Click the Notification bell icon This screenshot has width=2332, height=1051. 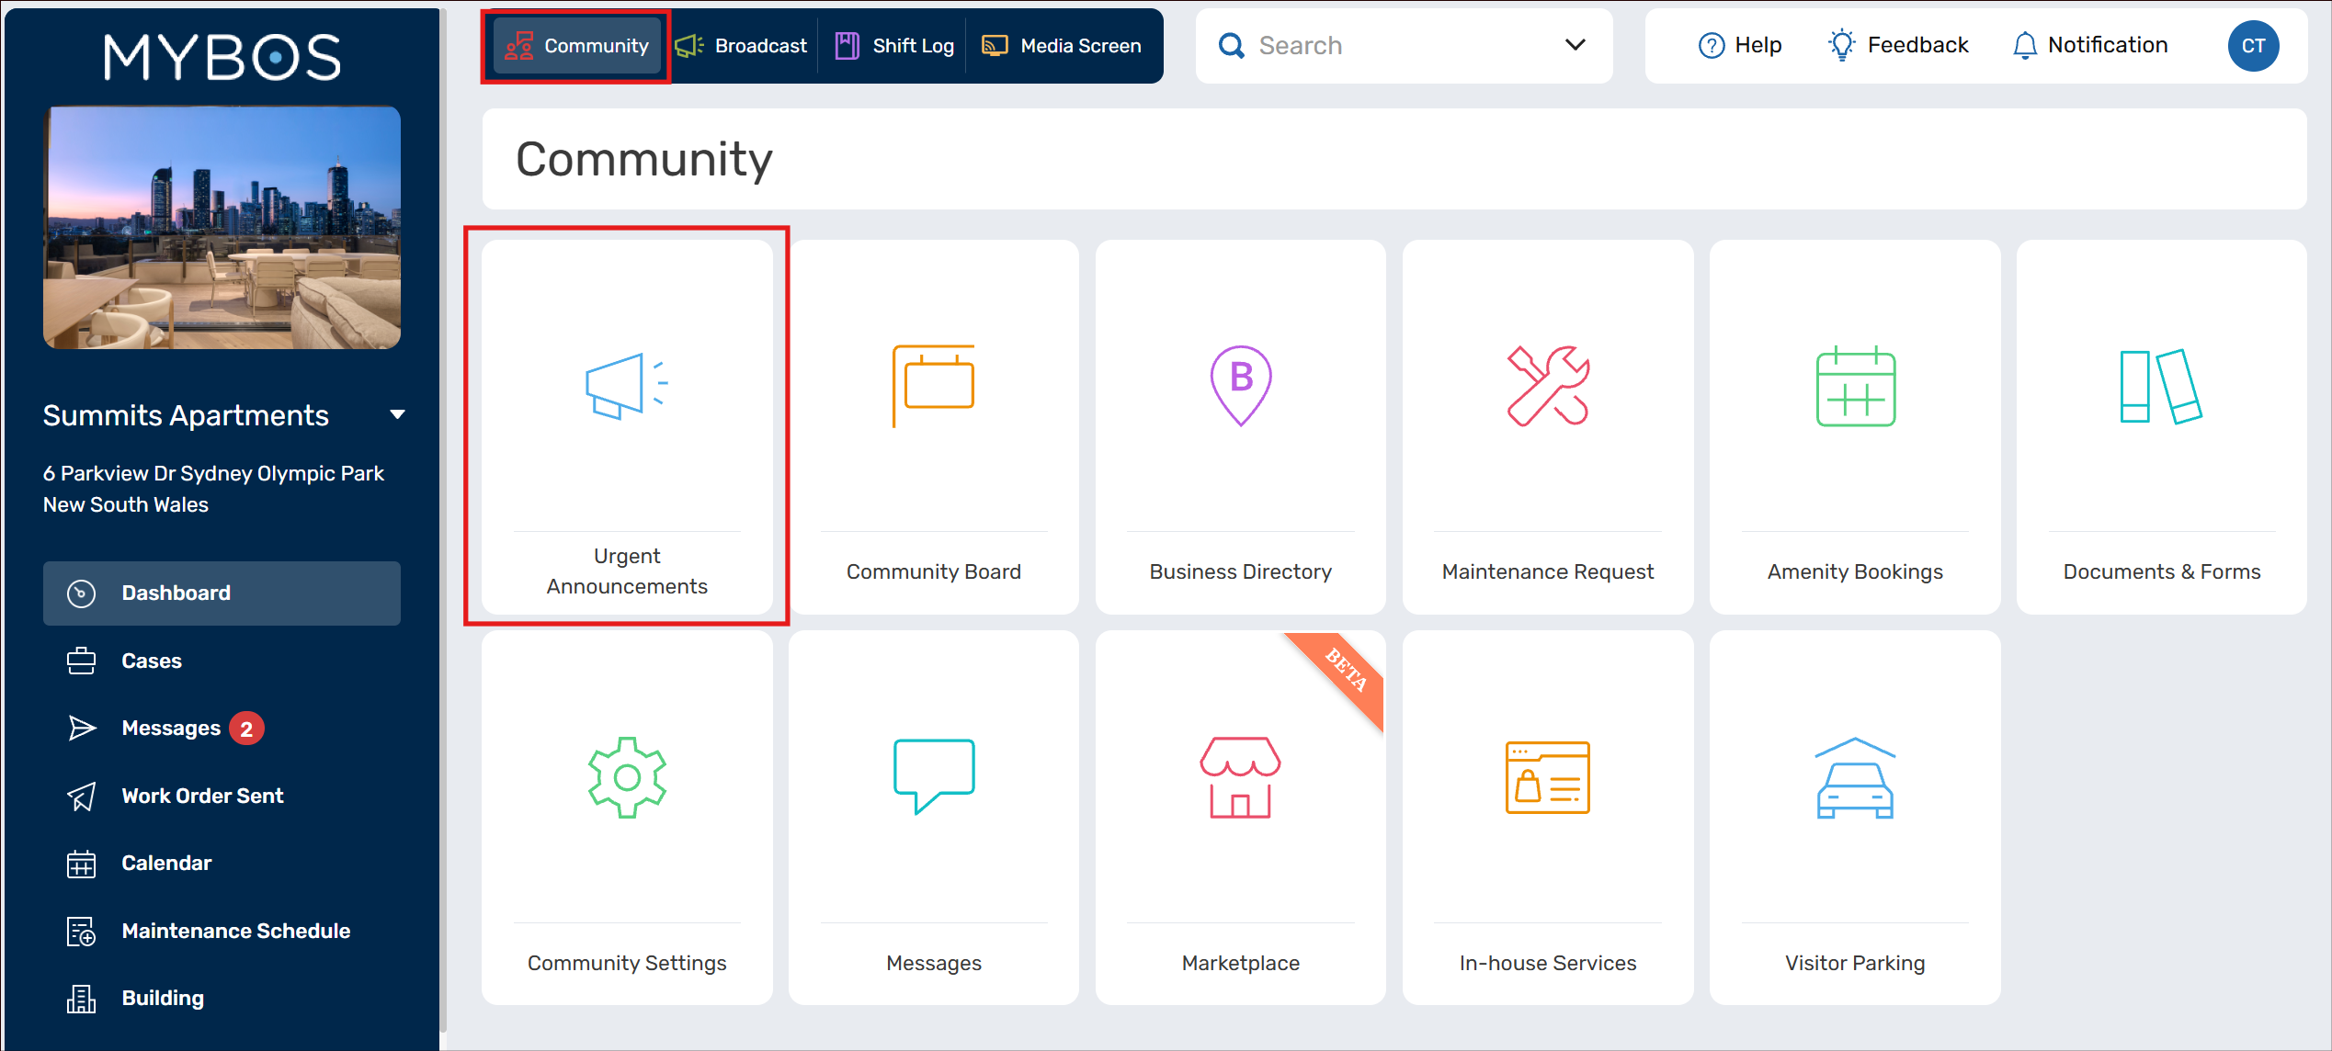coord(2024,45)
